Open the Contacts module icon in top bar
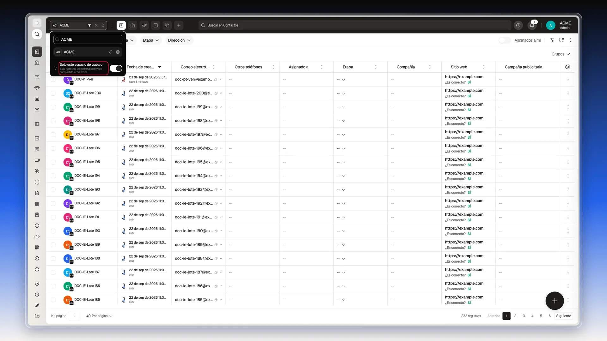 click(x=121, y=25)
